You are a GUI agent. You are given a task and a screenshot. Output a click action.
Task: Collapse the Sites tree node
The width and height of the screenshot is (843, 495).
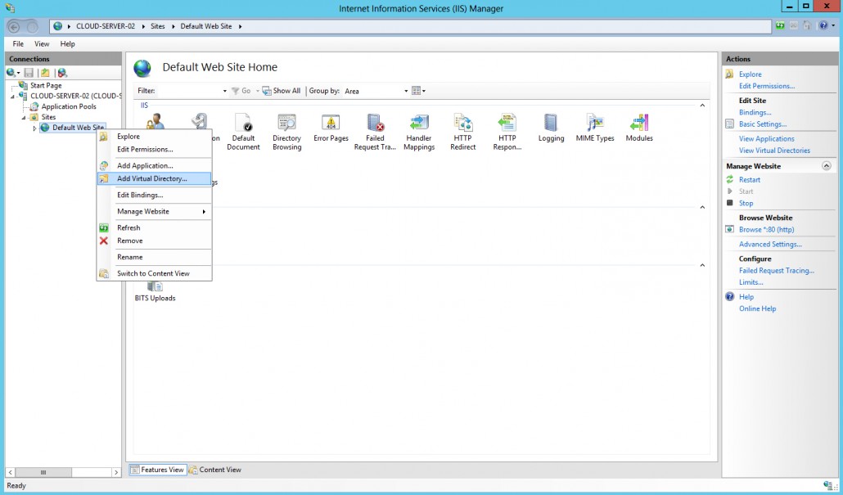24,117
